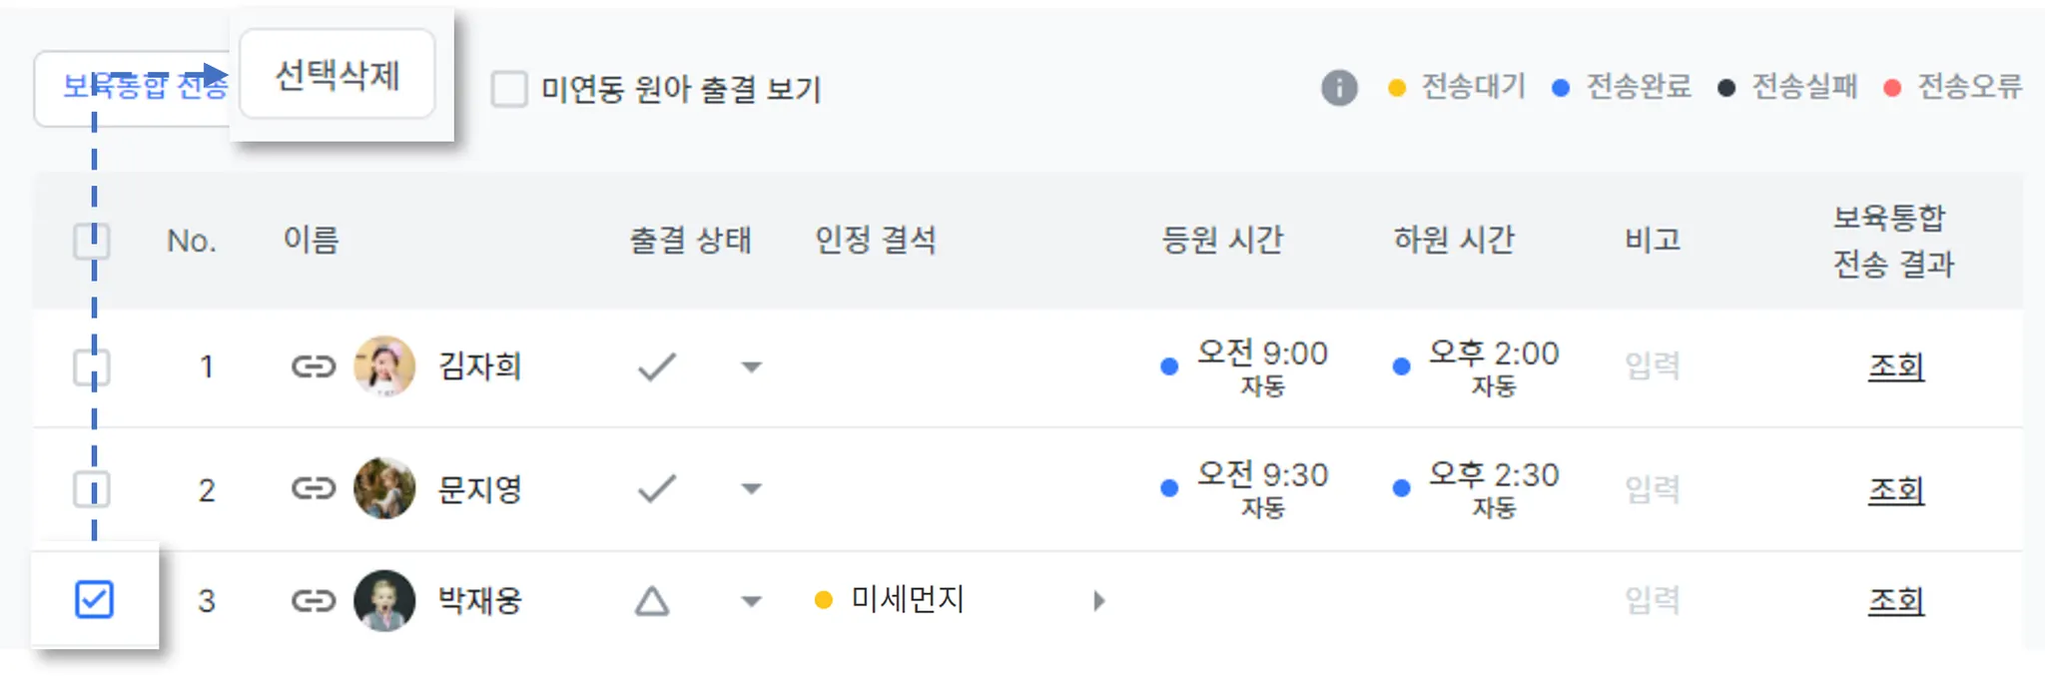Open 김자희's 출결 상태 dropdown arrow
The image size is (2045, 676).
click(752, 367)
